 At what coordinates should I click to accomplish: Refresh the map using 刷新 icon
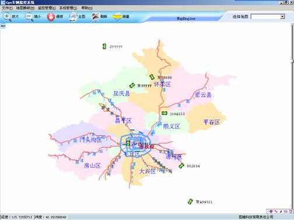click(99, 16)
